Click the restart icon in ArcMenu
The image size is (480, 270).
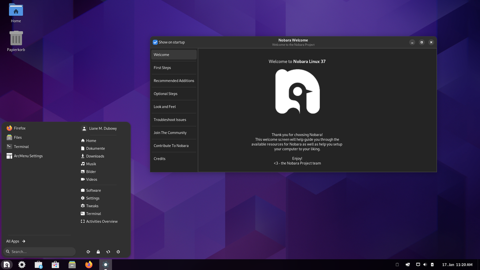tap(108, 252)
